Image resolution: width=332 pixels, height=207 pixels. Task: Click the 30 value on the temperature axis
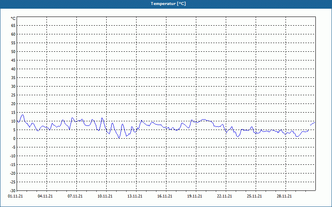click(13, 87)
